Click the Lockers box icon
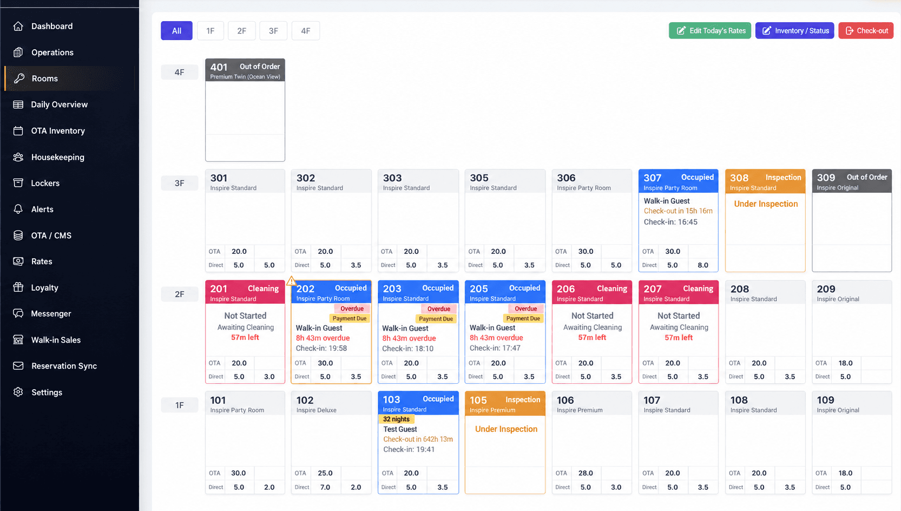This screenshot has width=901, height=511. (18, 183)
